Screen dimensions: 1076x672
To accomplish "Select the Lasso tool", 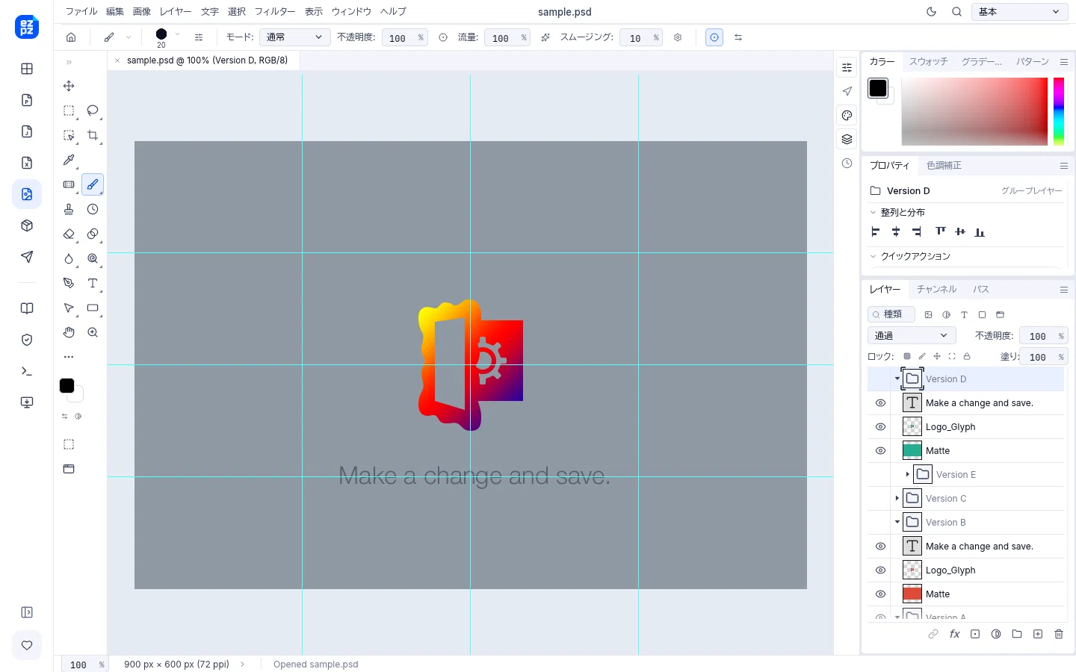I will [x=93, y=111].
